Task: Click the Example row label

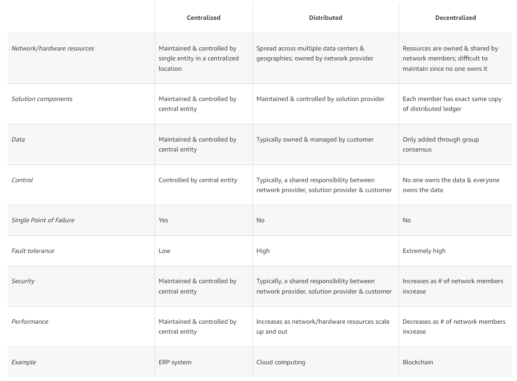Action: [x=23, y=362]
